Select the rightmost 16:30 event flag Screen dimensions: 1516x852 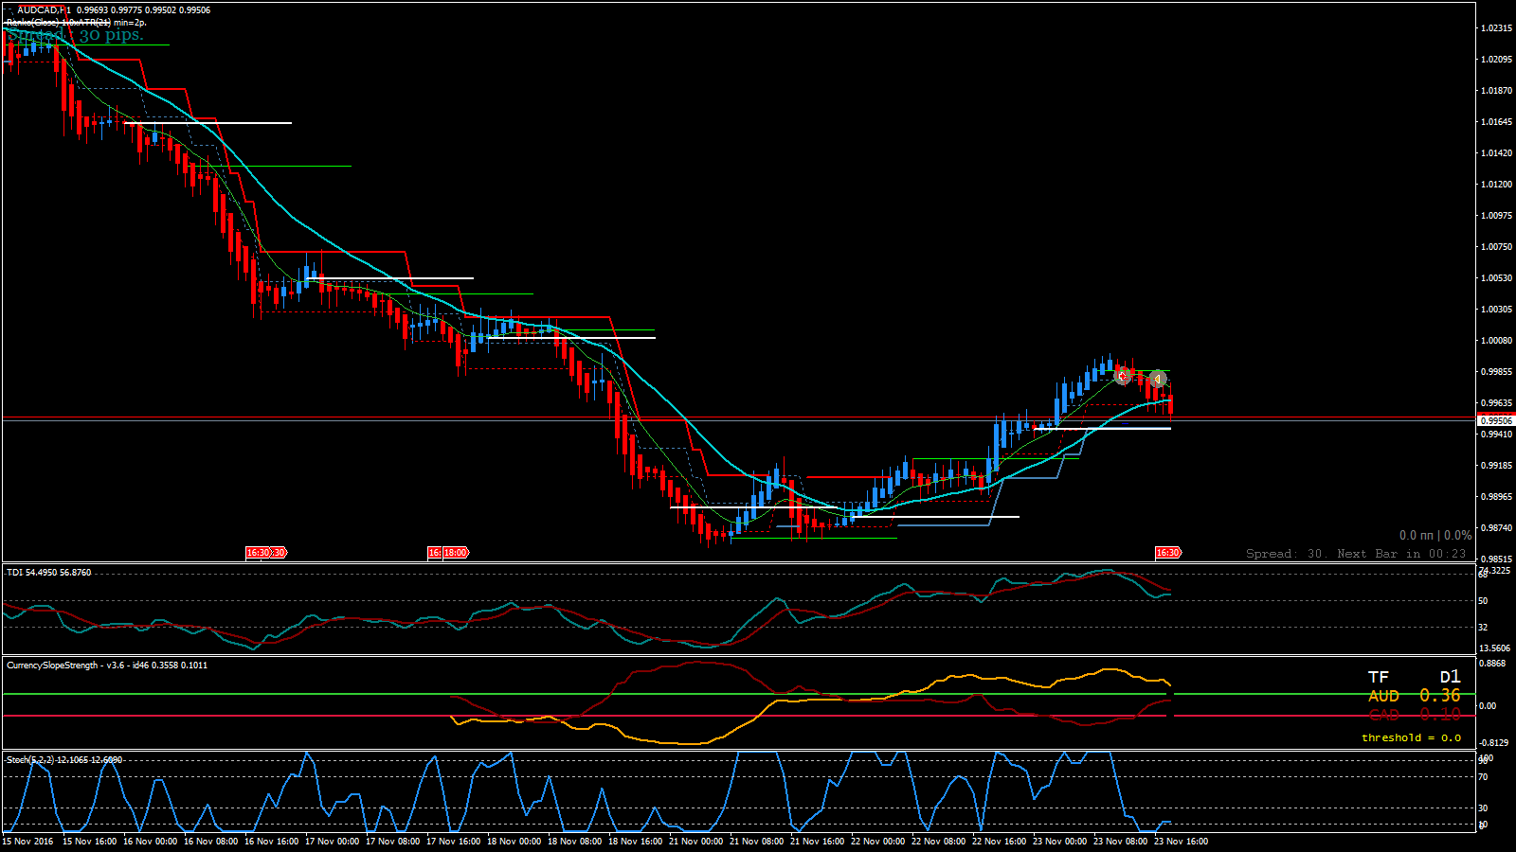pos(1167,553)
